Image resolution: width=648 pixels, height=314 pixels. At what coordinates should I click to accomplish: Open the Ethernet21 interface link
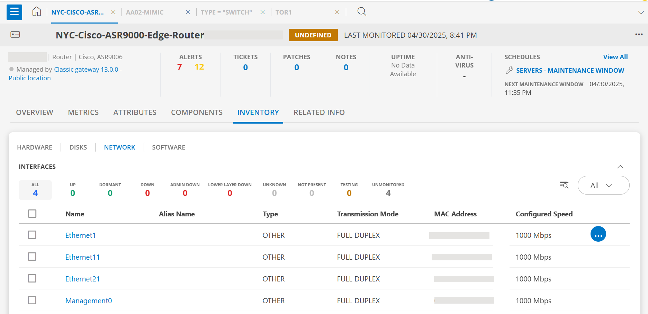(83, 279)
